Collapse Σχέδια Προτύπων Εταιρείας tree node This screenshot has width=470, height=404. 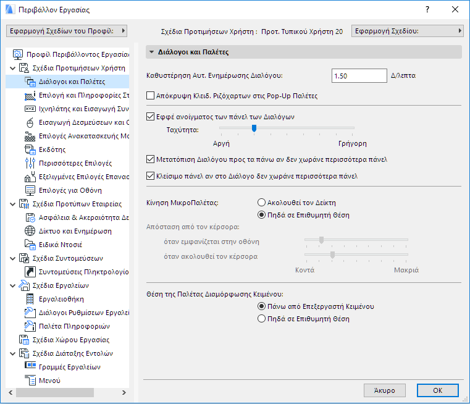pos(12,204)
